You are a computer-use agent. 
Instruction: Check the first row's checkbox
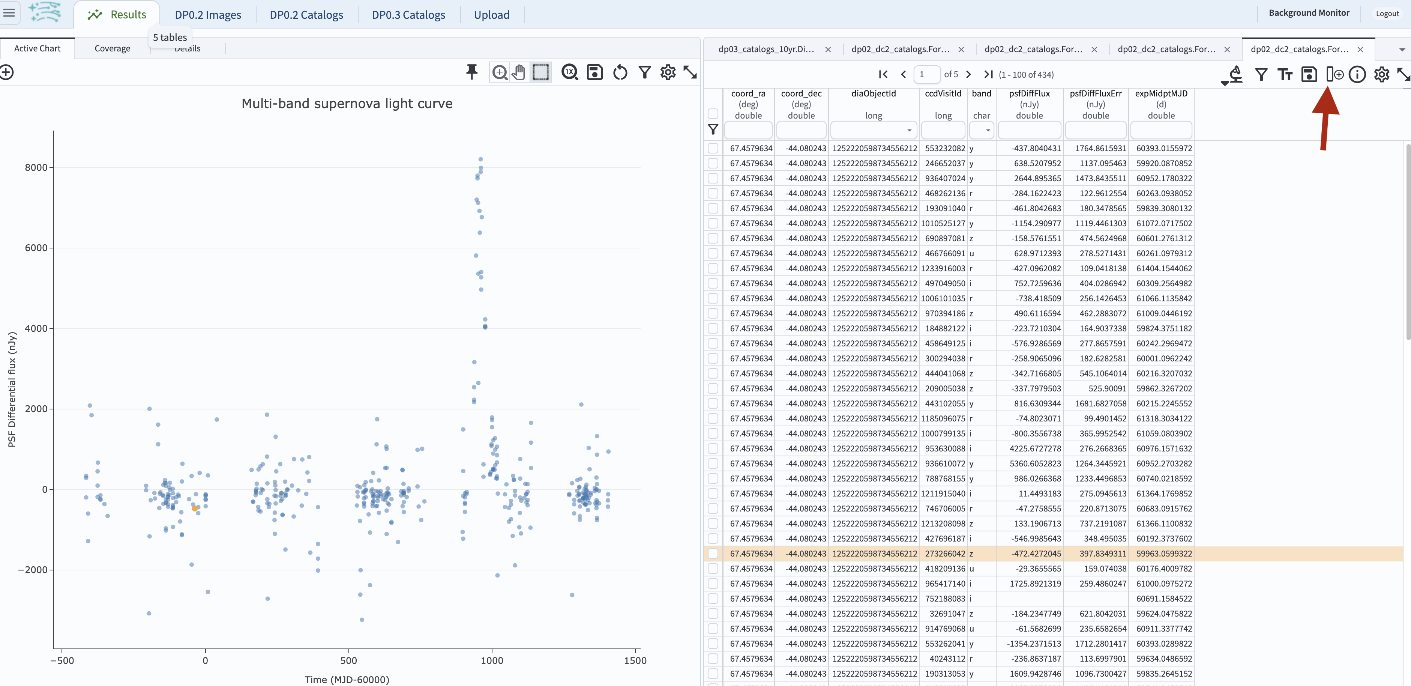713,148
